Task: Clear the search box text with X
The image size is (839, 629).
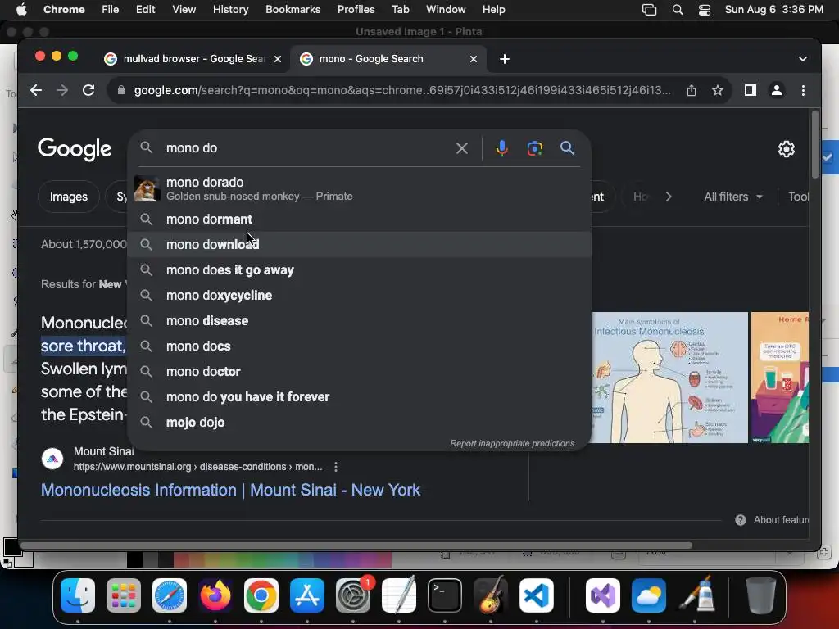Action: [x=462, y=148]
